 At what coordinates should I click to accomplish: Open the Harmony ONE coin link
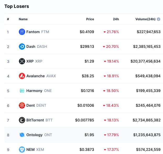coord(39,91)
